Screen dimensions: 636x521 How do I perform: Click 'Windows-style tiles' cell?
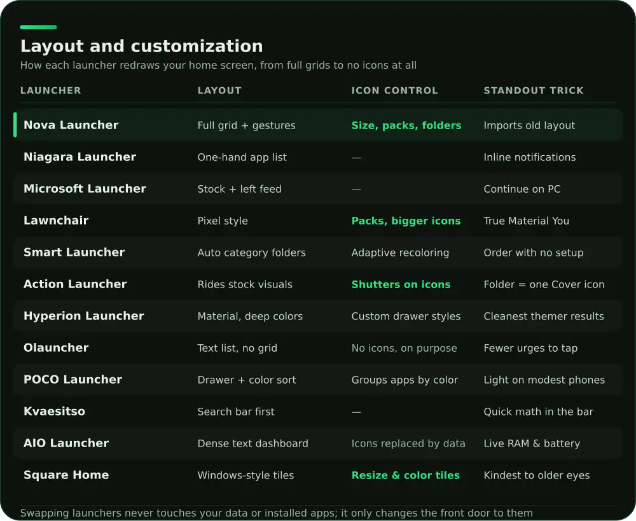[x=245, y=476]
